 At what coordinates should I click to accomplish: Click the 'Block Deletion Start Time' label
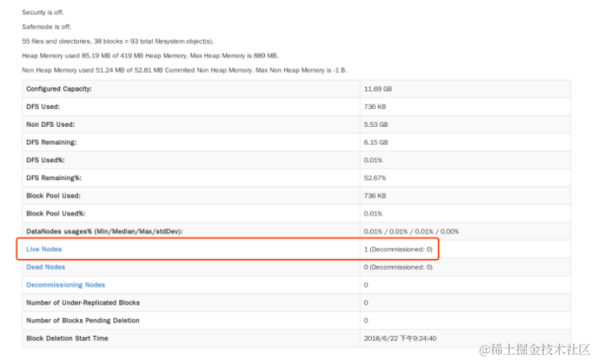click(x=67, y=338)
